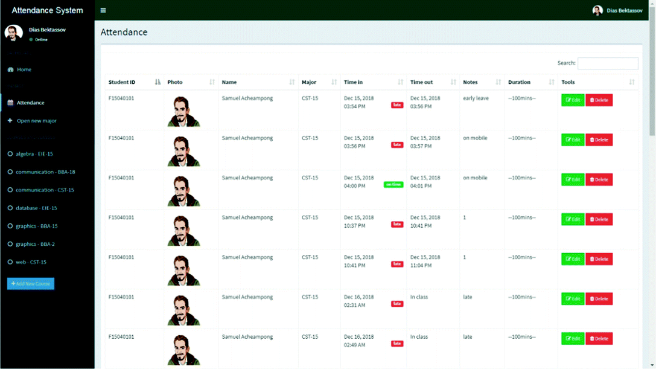Delete the 10:41 PM time-in record
The image size is (656, 369).
(x=599, y=259)
